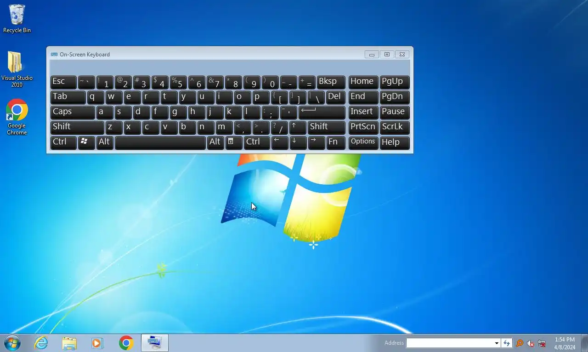Click the Bksp key
Viewport: 588px width, 352px height.
click(x=331, y=82)
